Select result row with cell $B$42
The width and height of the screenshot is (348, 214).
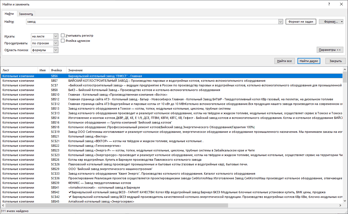[x=172, y=192]
